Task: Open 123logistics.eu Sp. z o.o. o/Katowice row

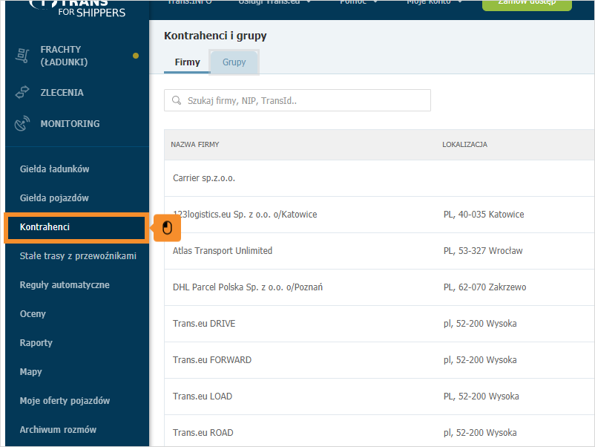Action: pyautogui.click(x=379, y=214)
